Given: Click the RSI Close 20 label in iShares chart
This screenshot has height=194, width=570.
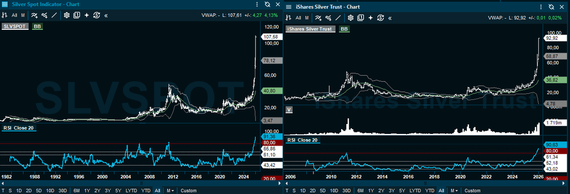Looking at the screenshot, I should [303, 140].
